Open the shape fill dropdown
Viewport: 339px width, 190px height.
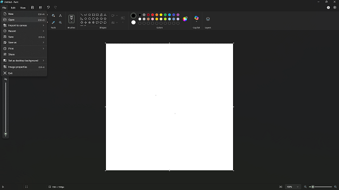(x=114, y=22)
